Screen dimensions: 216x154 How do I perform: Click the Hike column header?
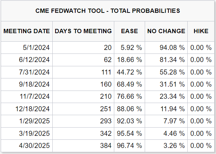201,31
